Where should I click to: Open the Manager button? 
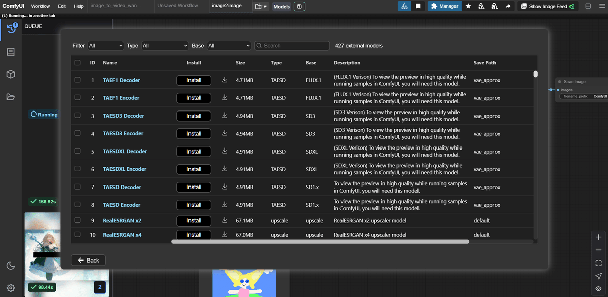pyautogui.click(x=444, y=6)
